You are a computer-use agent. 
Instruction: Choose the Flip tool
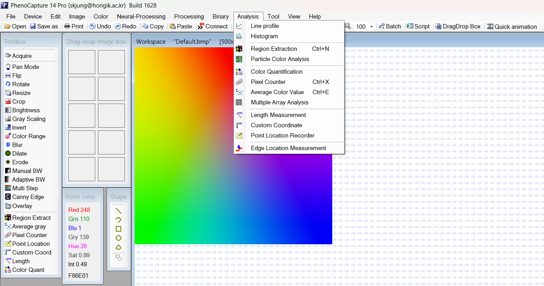[x=13, y=76]
